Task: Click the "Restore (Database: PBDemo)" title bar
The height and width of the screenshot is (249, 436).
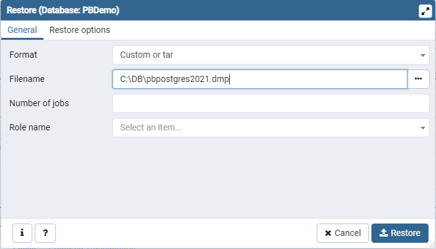Action: (186, 11)
